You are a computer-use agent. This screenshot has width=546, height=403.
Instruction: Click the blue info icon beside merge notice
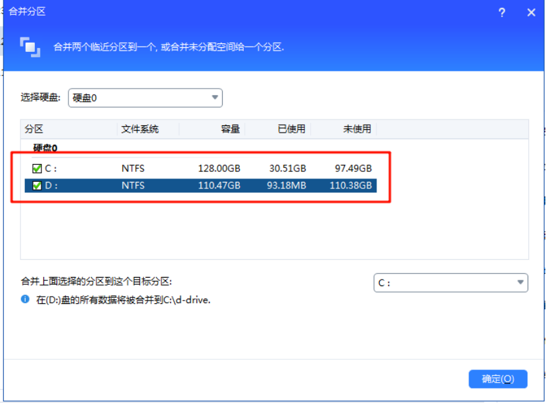(26, 299)
